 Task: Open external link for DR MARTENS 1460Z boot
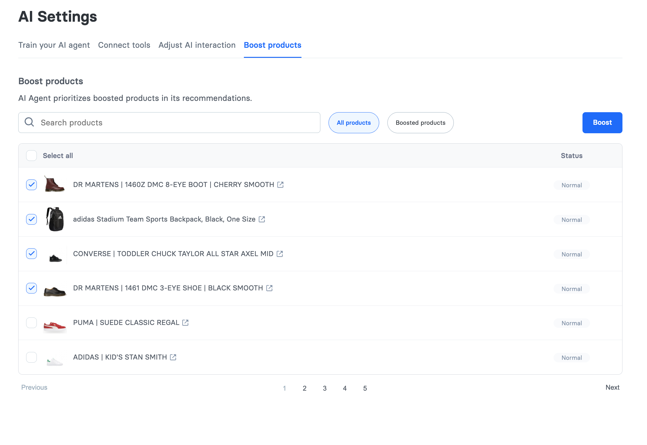280,185
